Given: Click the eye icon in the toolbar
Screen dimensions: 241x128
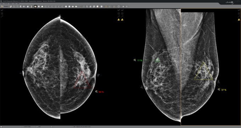Looking at the screenshot, I should tap(24, 7).
